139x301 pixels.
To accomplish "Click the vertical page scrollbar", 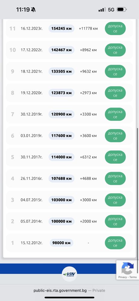I will point(137,200).
